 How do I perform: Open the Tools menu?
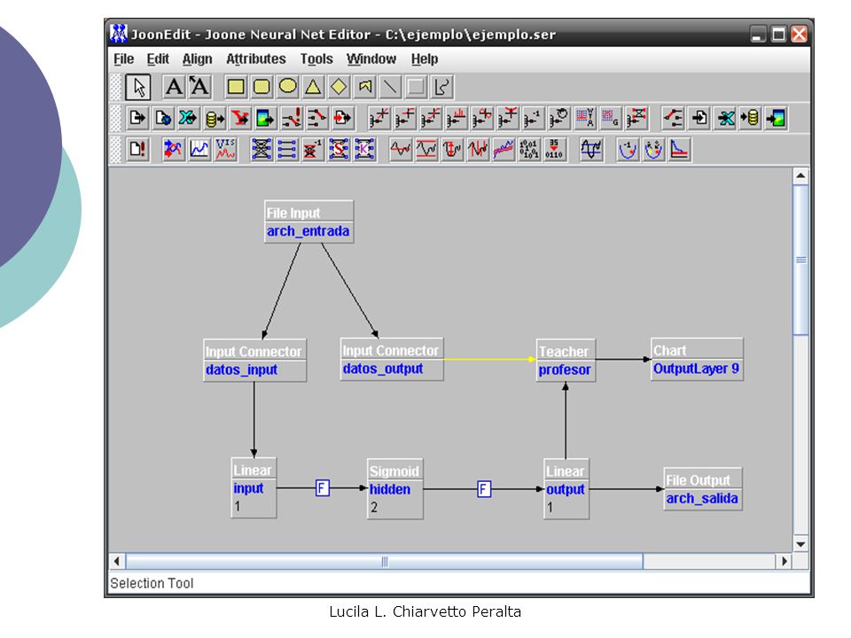tap(316, 58)
